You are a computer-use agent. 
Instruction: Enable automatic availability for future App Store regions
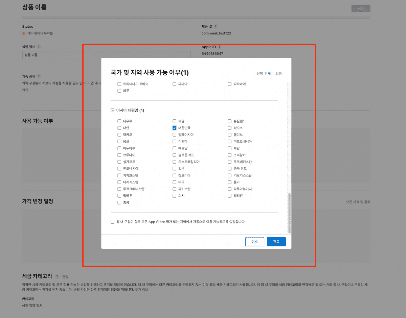point(113,222)
